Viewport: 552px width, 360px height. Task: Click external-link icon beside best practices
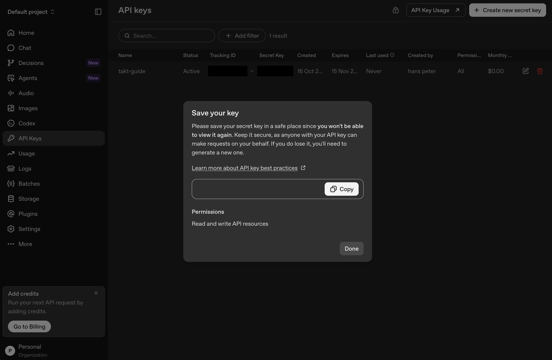coord(303,168)
